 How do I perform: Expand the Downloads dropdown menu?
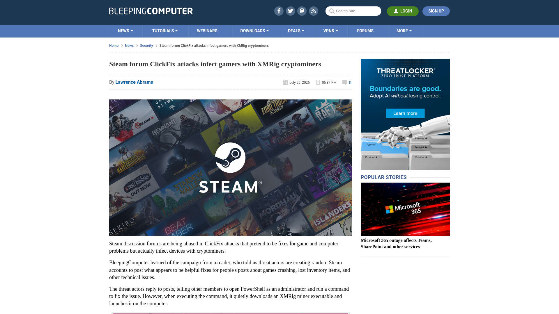tap(254, 31)
